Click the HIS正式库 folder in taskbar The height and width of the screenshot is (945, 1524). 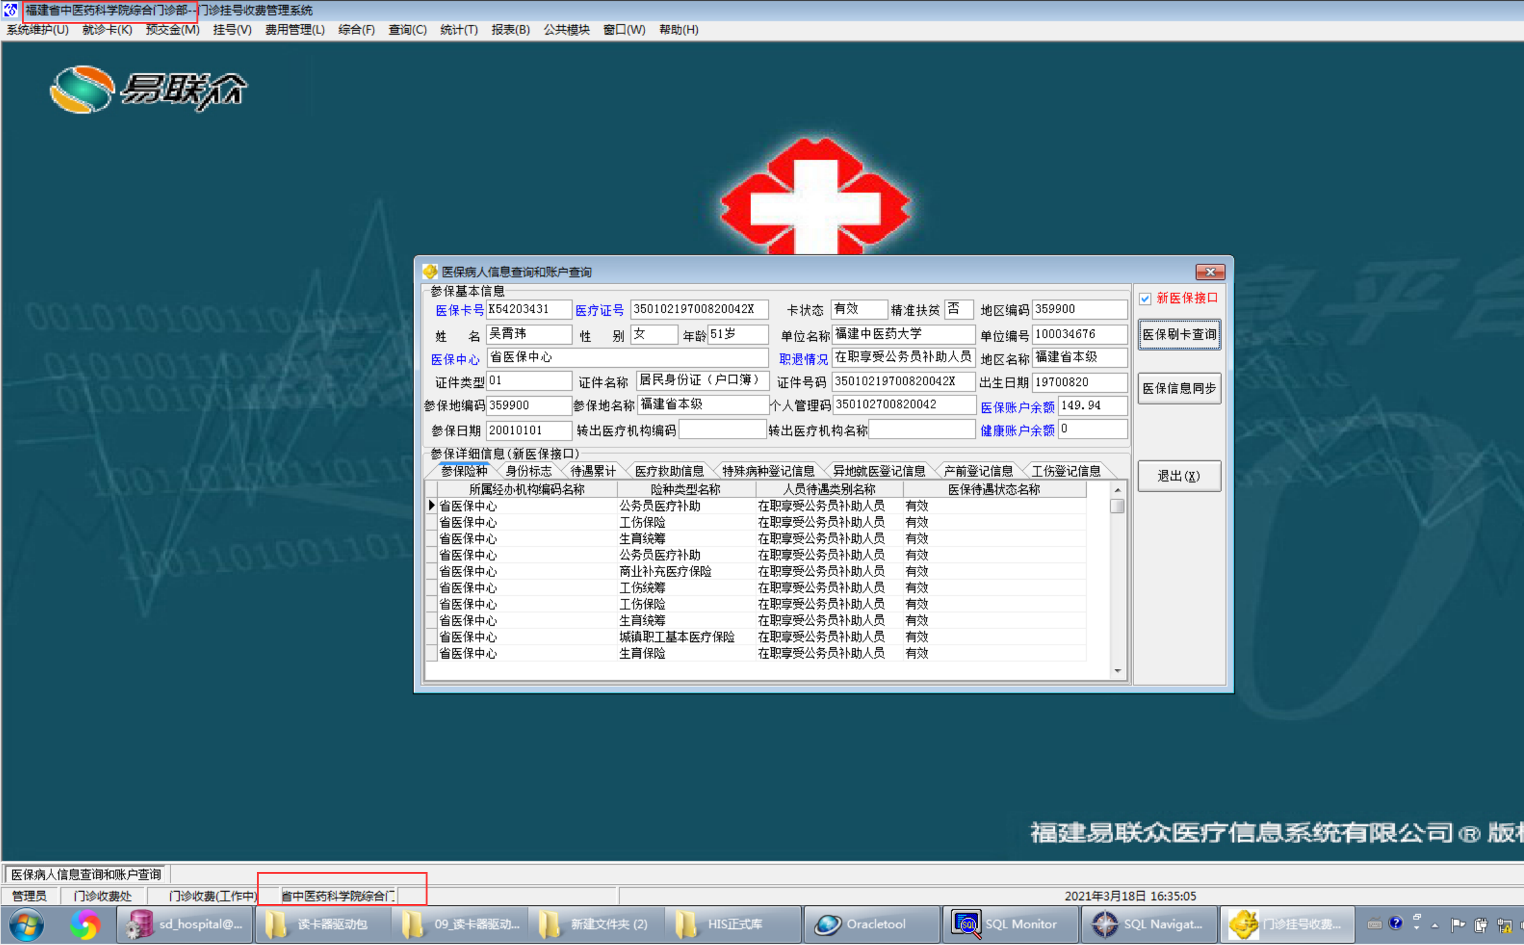pos(732,924)
